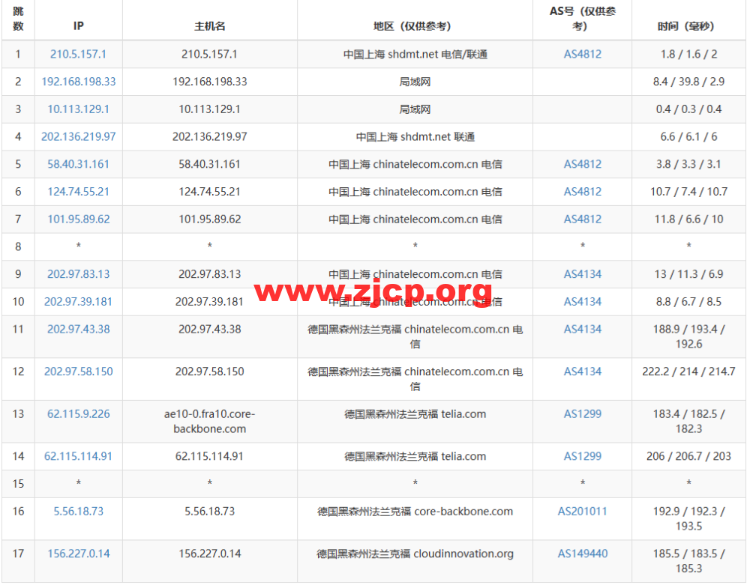Image resolution: width=750 pixels, height=585 pixels.
Task: Select time value 11.8 / 6.6 / 10
Action: [688, 219]
